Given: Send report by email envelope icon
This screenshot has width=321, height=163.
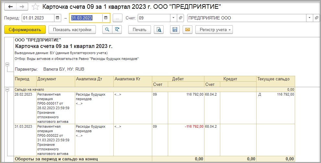Looking at the screenshot, I should click(x=187, y=30).
